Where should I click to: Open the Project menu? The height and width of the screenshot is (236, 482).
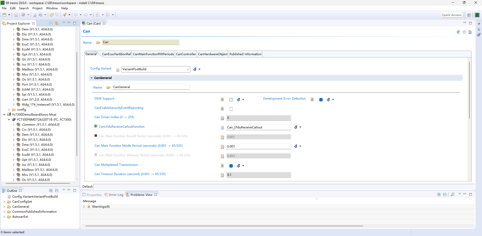pyautogui.click(x=37, y=8)
